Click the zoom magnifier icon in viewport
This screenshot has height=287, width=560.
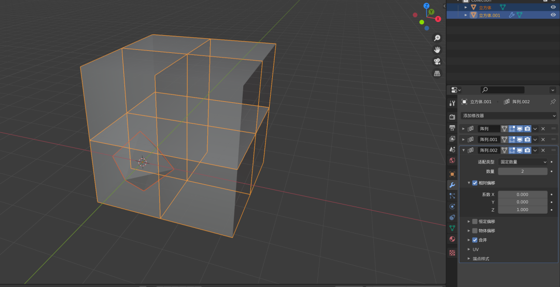437,38
